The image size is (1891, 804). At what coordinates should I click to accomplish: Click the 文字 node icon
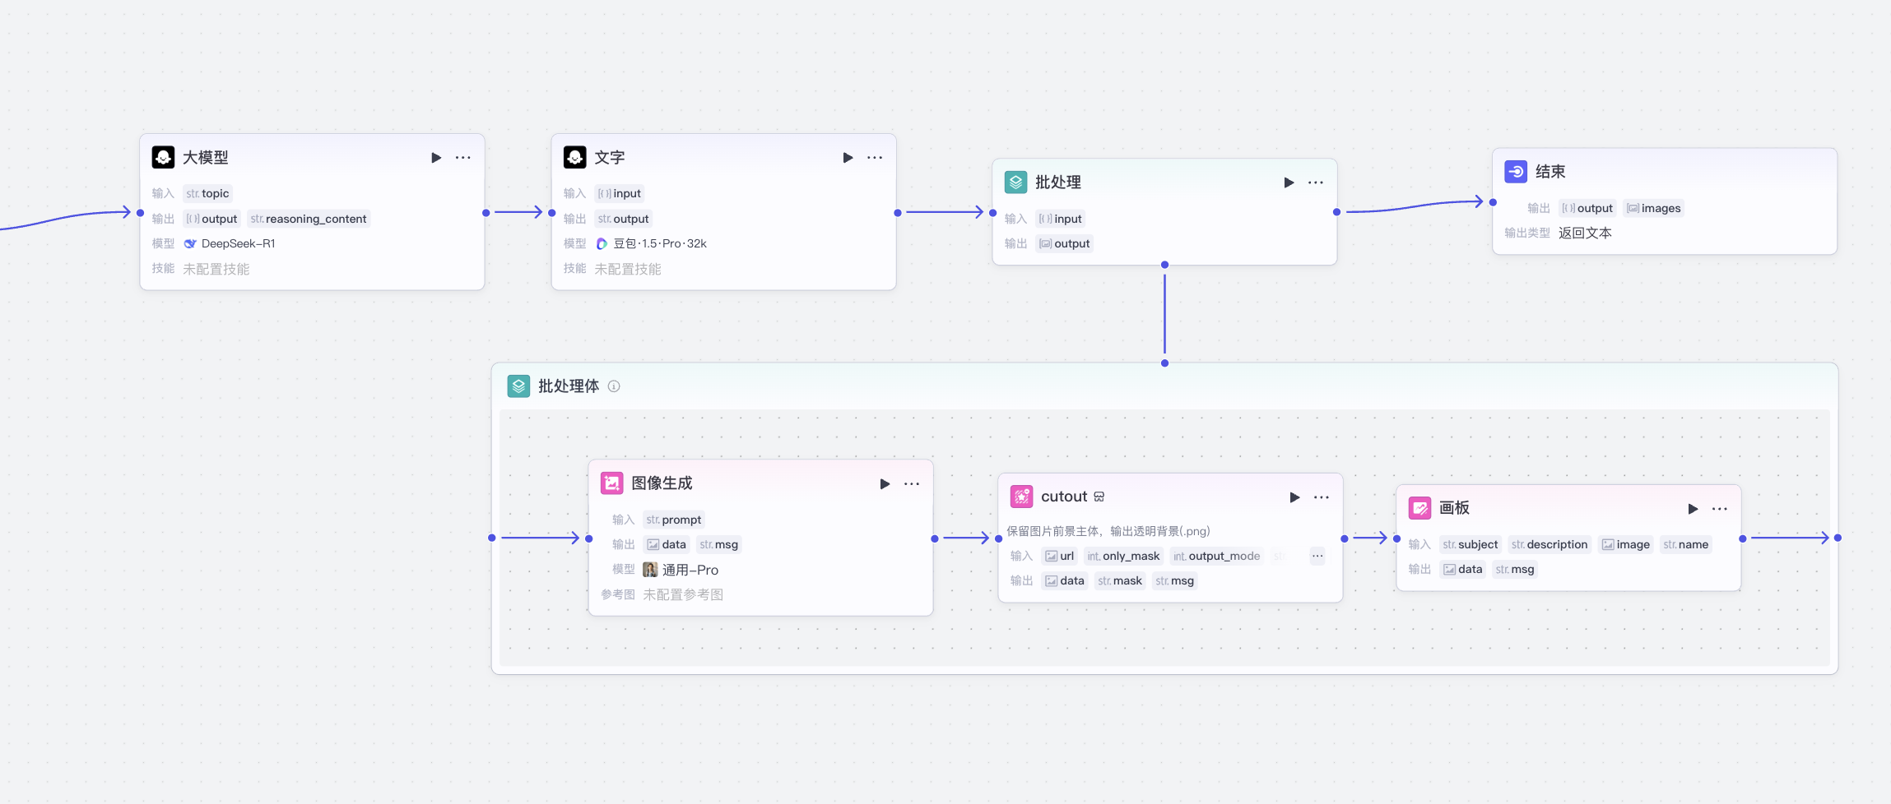click(574, 157)
